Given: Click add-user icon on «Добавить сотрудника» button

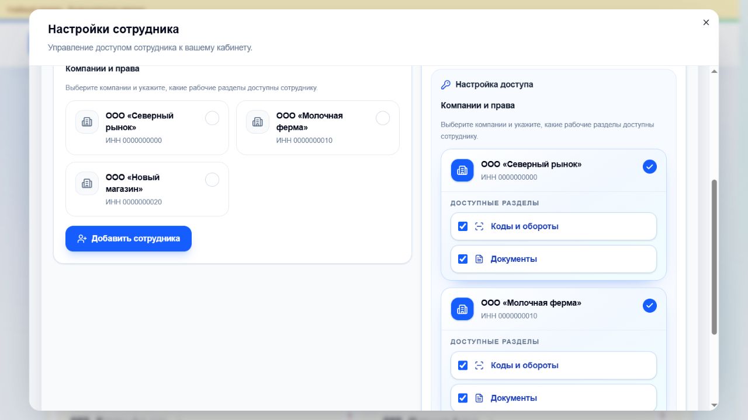Looking at the screenshot, I should point(82,239).
